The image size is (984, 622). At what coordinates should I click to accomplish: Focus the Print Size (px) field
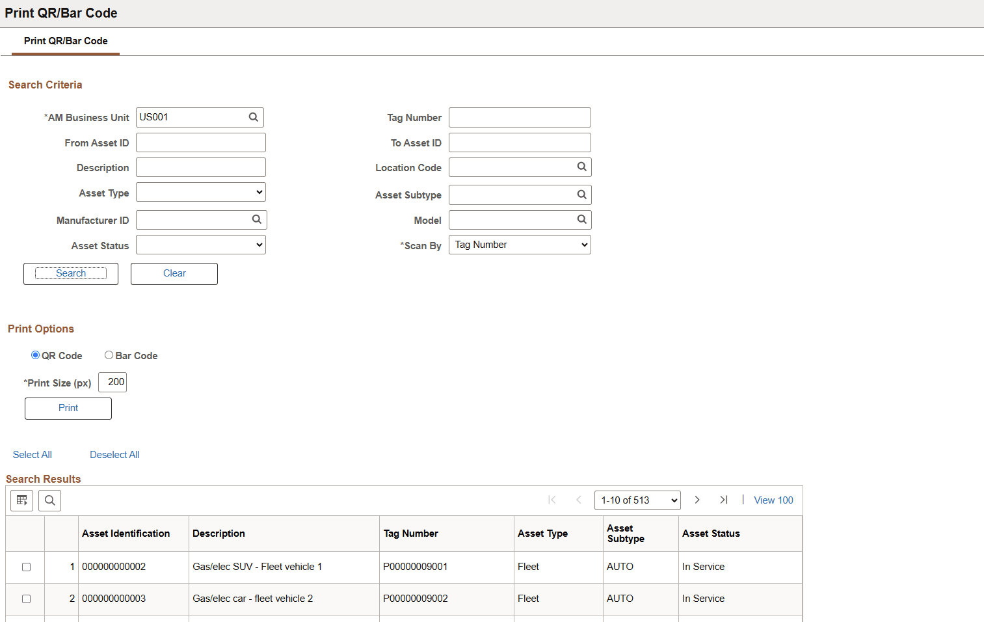click(113, 383)
